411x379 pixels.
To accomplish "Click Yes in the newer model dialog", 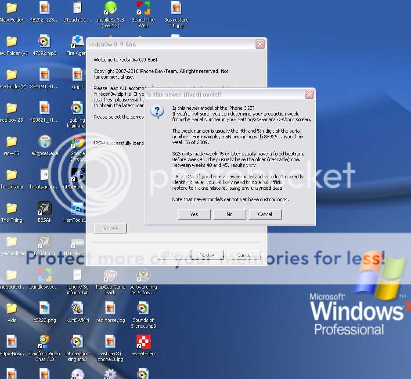I will pyautogui.click(x=194, y=214).
